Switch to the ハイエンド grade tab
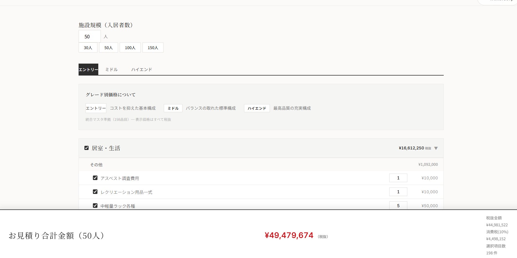 pos(142,69)
